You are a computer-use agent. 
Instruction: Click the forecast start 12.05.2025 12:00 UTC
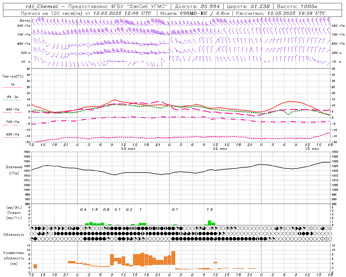[122, 13]
